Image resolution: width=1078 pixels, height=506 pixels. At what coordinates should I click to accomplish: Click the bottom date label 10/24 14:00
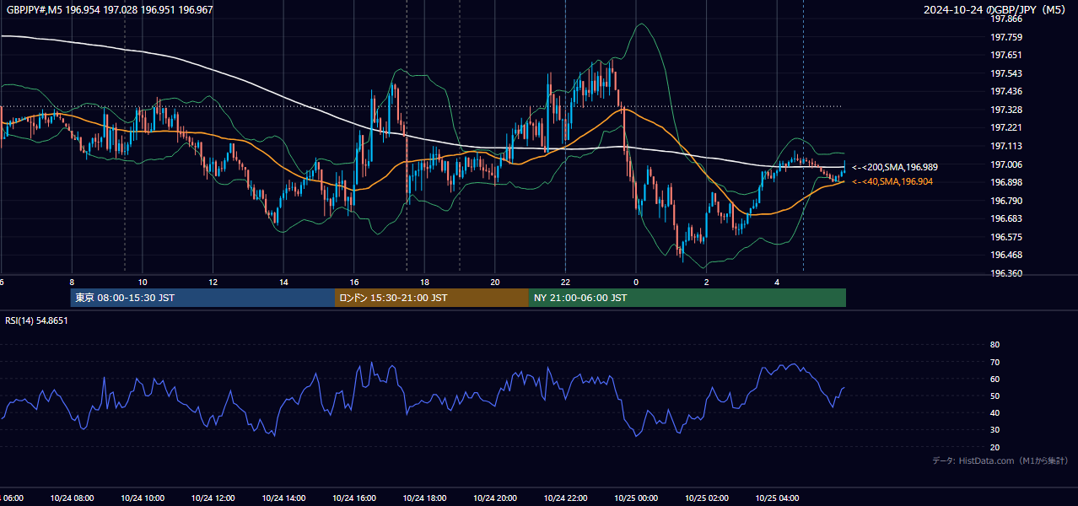283,498
